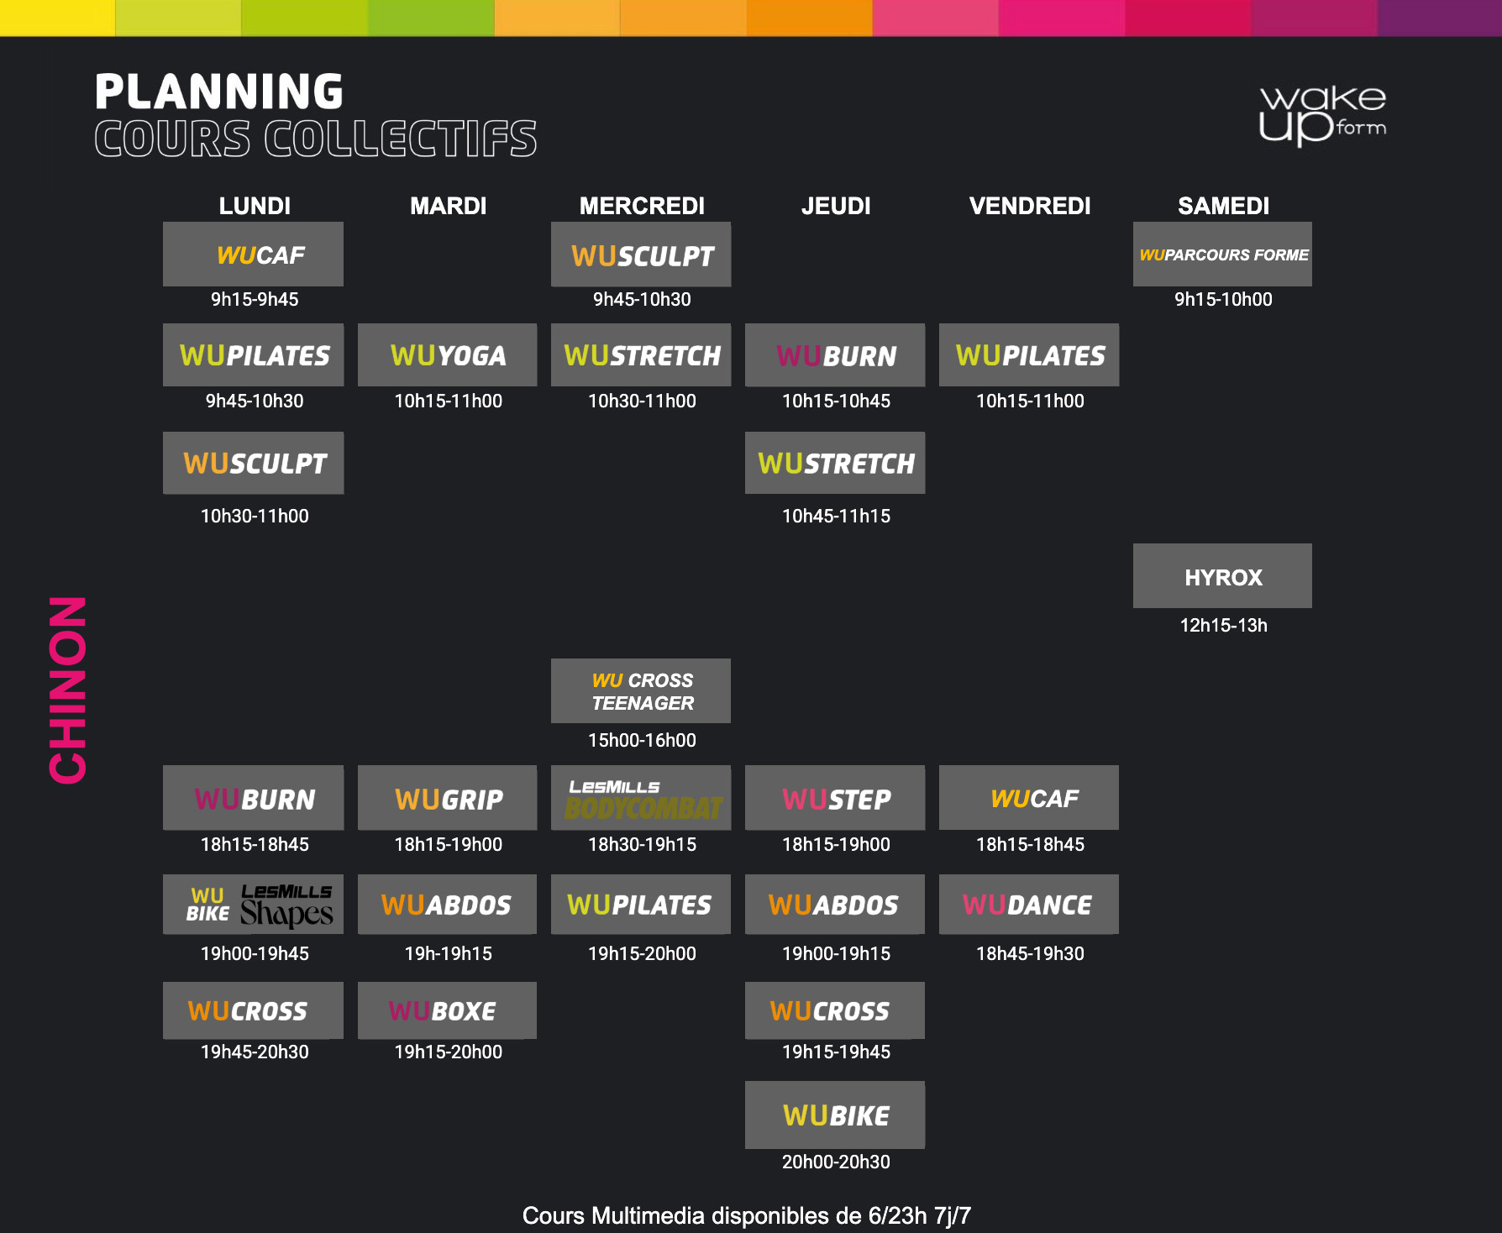Choose the WUBOXE class tile
The height and width of the screenshot is (1233, 1502).
[x=448, y=1010]
